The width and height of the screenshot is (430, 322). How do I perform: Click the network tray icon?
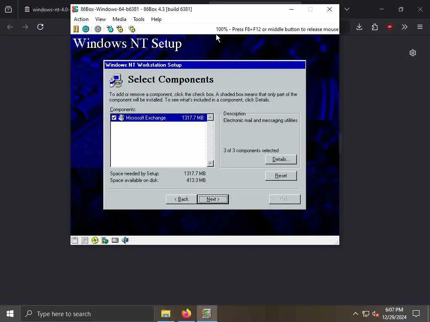pyautogui.click(x=366, y=314)
